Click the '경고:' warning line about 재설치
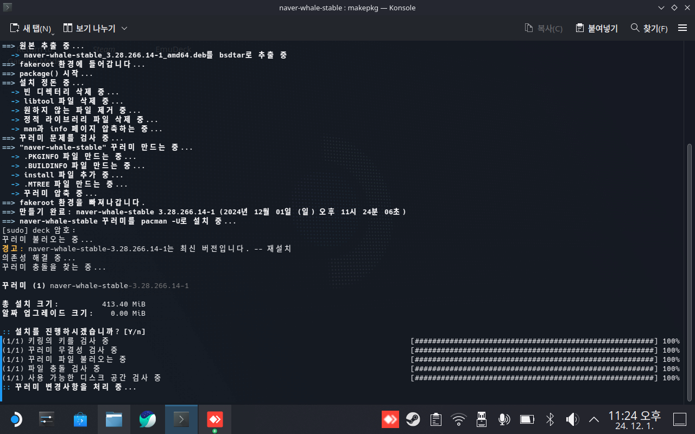 pyautogui.click(x=147, y=248)
